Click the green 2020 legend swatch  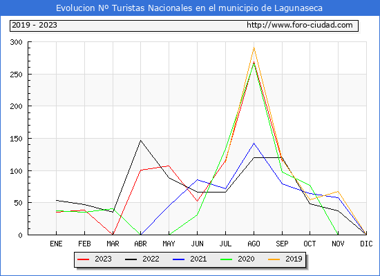click(226, 259)
